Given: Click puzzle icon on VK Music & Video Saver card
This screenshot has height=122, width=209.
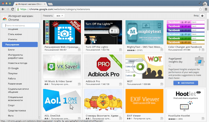Looking at the screenshot, I should 79,84.
